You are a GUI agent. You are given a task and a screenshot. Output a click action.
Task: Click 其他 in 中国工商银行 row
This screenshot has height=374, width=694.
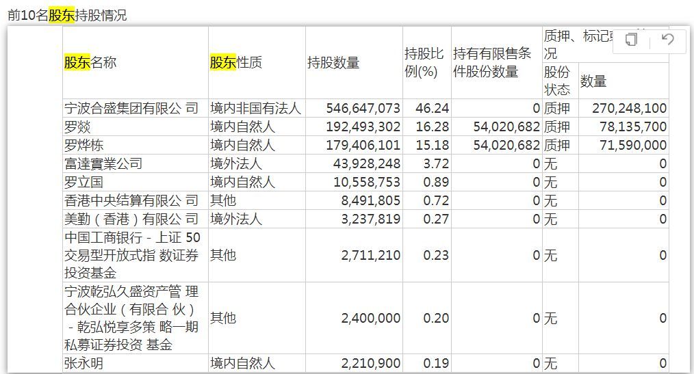[x=223, y=255]
